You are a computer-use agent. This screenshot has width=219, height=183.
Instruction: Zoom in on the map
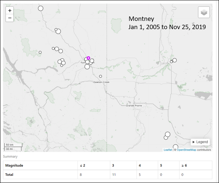click(x=10, y=11)
